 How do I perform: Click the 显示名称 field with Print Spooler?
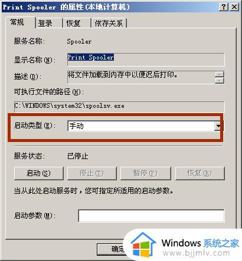146,60
